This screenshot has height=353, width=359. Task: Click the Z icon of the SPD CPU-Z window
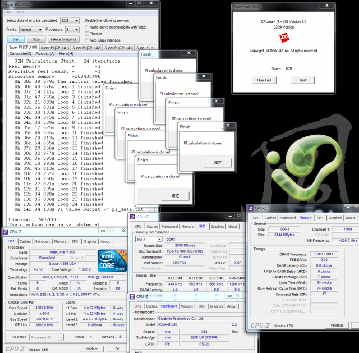pyautogui.click(x=132, y=217)
